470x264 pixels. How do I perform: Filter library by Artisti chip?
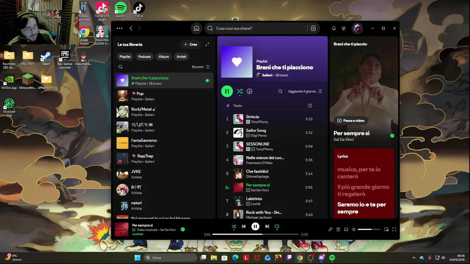tap(181, 56)
